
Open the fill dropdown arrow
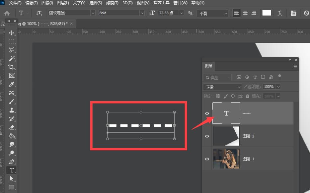point(278,96)
